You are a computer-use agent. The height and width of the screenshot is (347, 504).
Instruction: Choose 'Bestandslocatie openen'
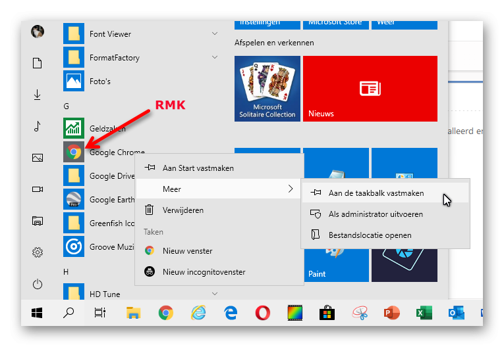point(385,235)
